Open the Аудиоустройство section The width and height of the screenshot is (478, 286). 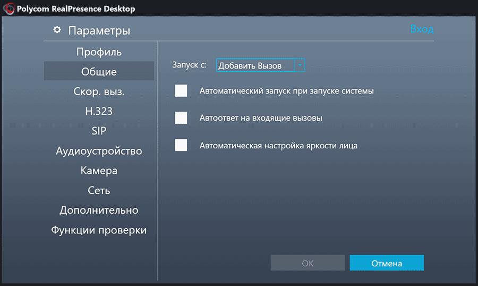(x=99, y=151)
